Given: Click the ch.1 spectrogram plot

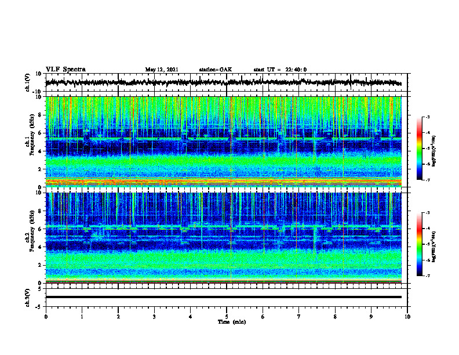Looking at the screenshot, I should tap(224, 142).
